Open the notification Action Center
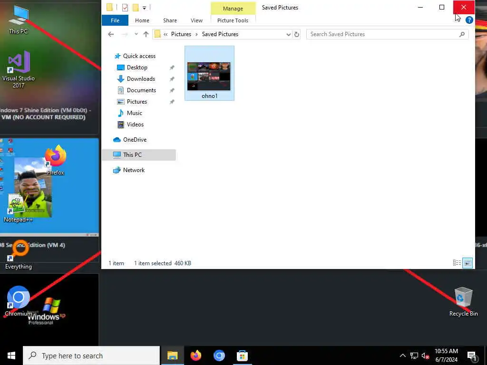The image size is (487, 365). click(472, 356)
